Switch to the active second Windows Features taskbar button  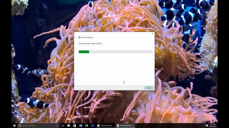point(125,126)
